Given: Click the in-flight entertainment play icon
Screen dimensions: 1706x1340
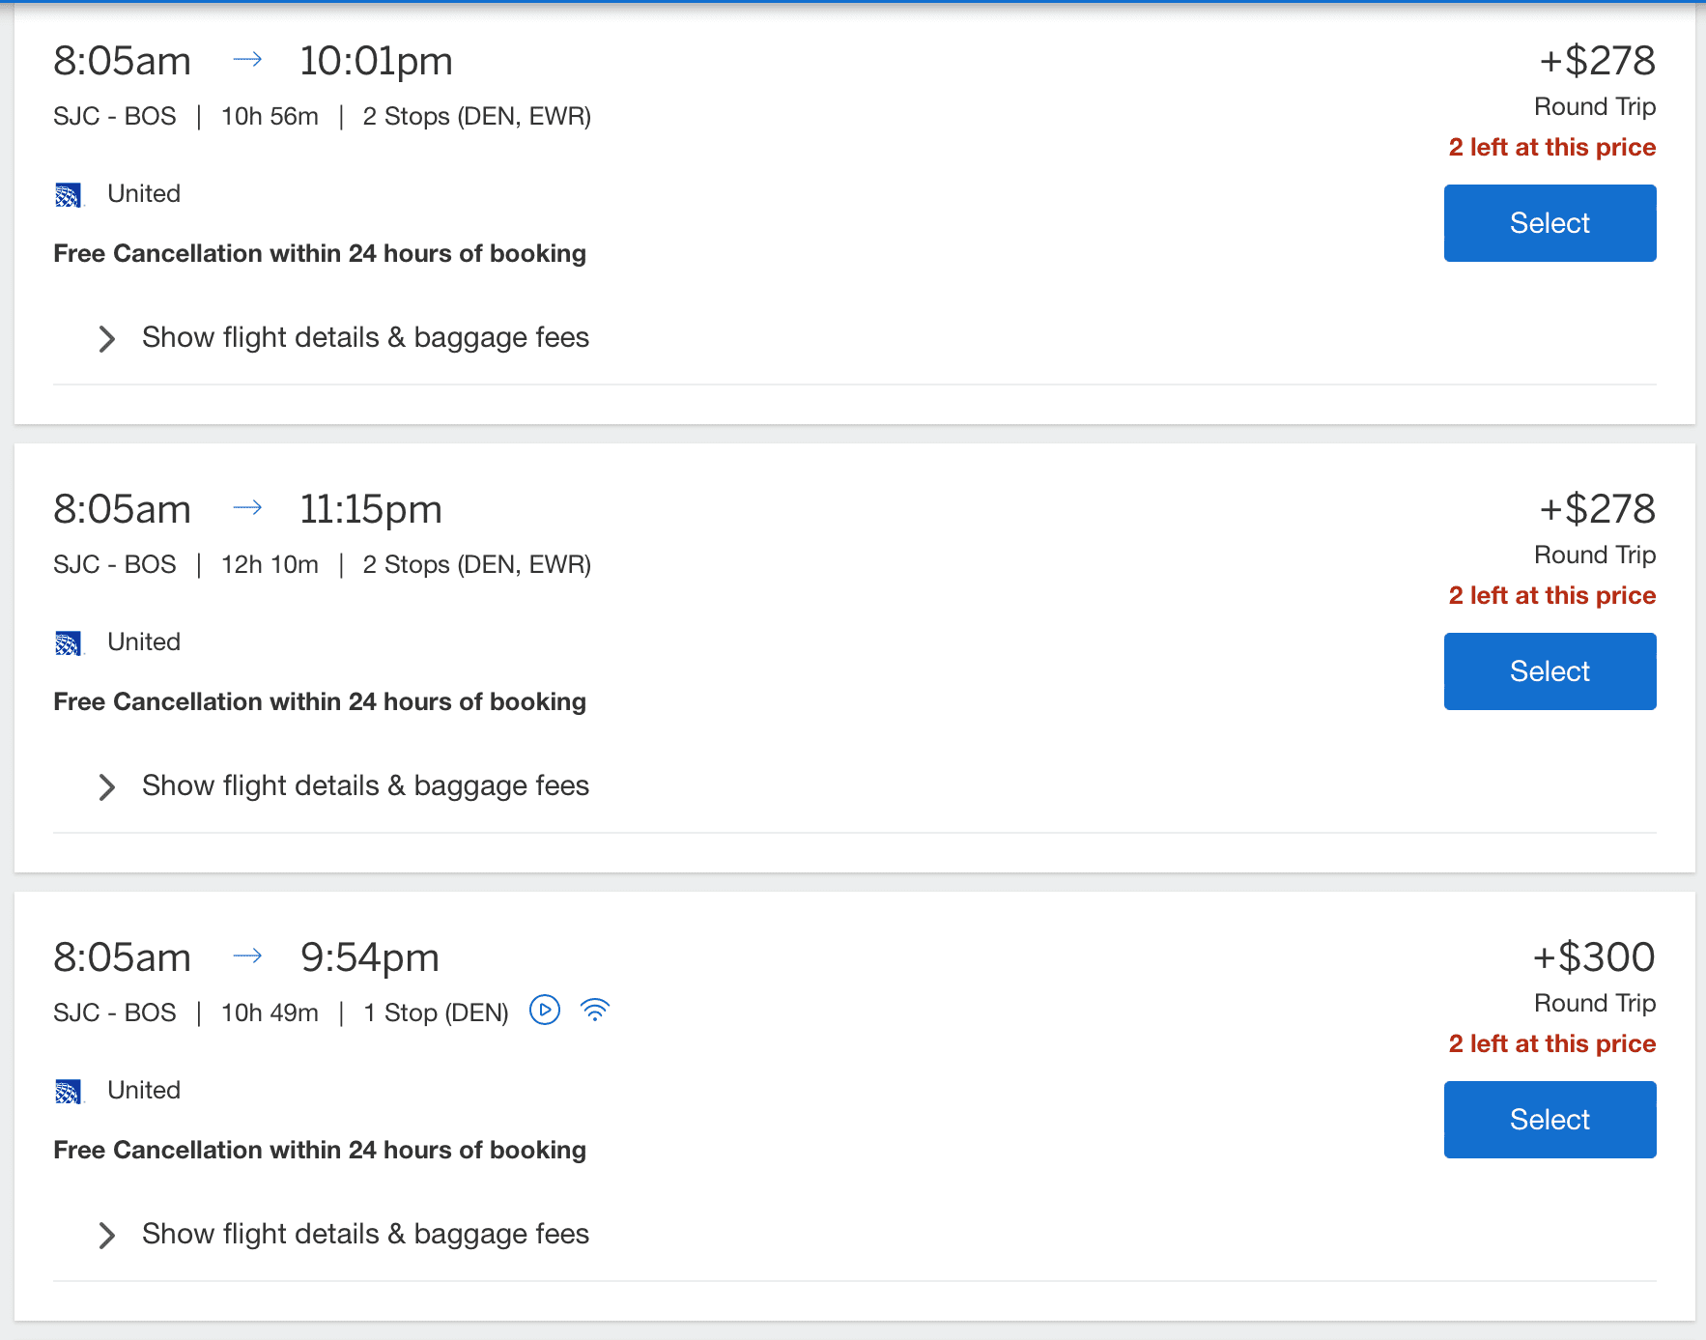Looking at the screenshot, I should point(545,1010).
